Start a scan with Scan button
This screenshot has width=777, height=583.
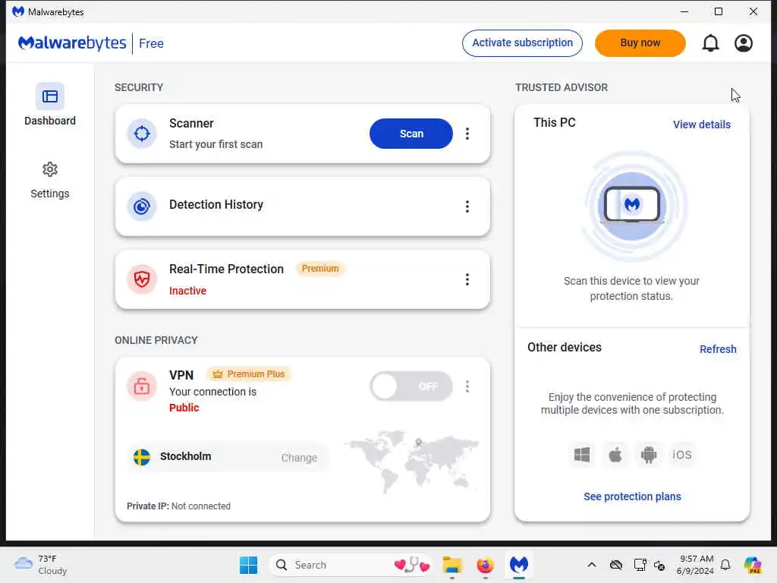click(411, 134)
